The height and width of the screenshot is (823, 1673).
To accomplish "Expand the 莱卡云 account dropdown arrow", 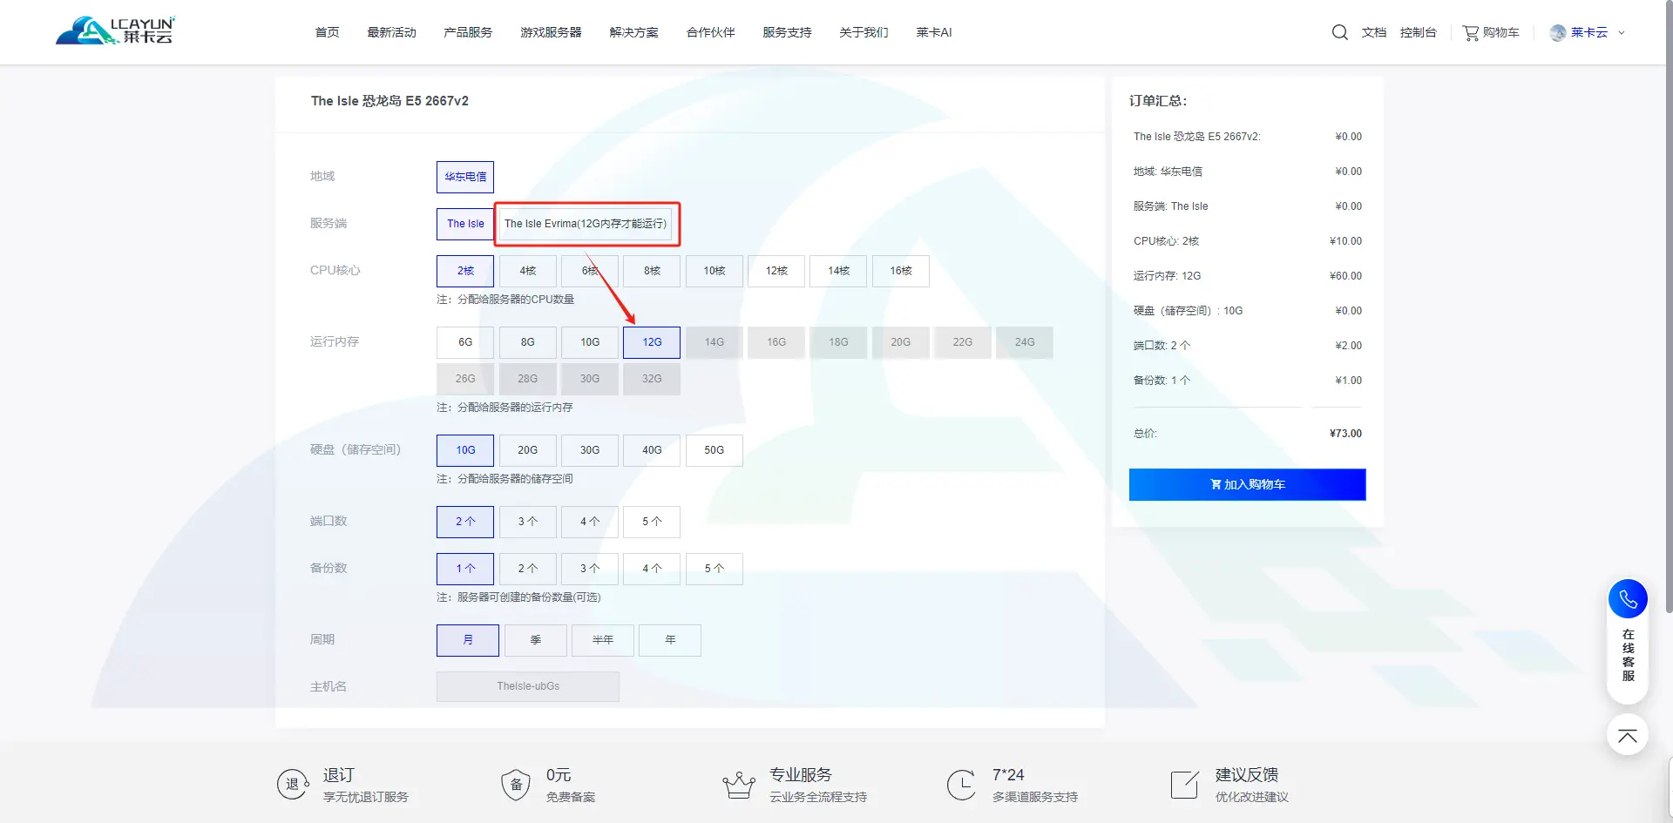I will [1622, 32].
